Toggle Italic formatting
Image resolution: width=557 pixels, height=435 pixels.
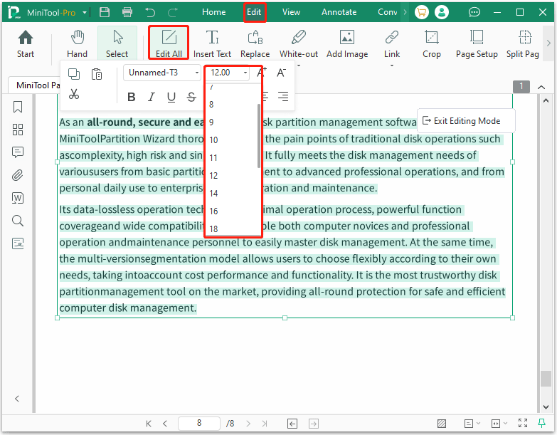coord(152,97)
